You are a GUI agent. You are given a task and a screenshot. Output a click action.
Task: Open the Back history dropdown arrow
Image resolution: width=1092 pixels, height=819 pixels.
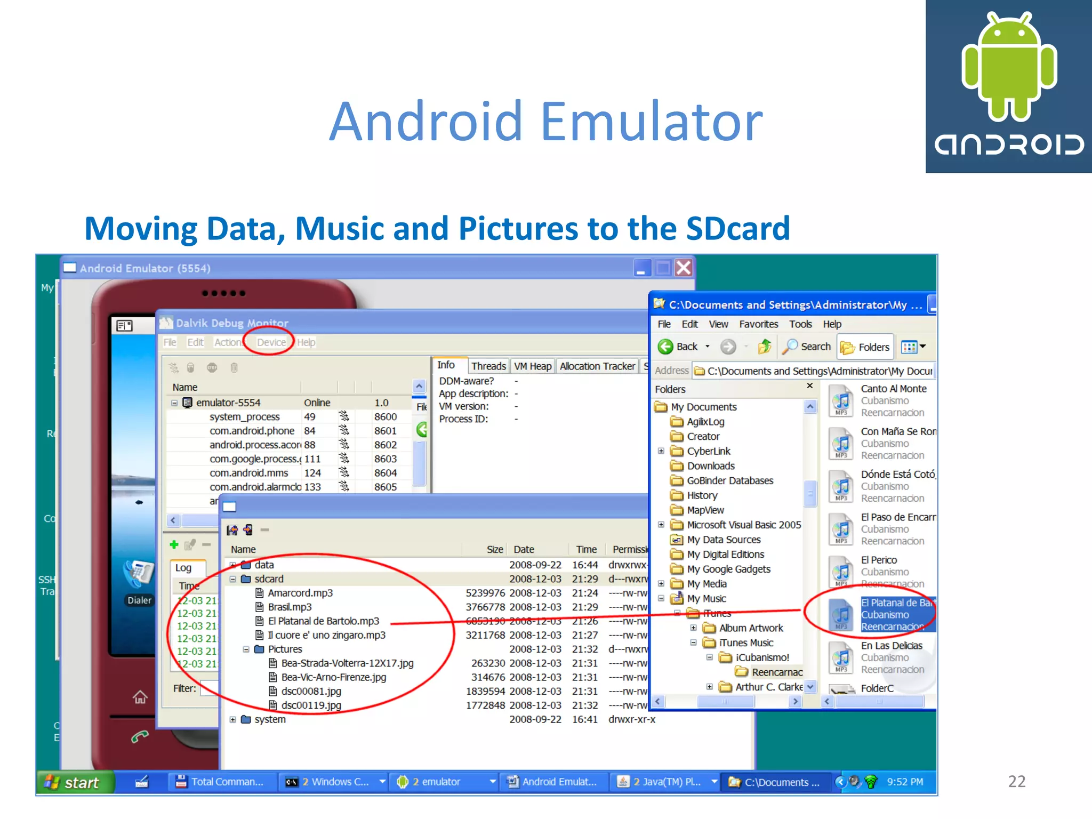pos(708,347)
